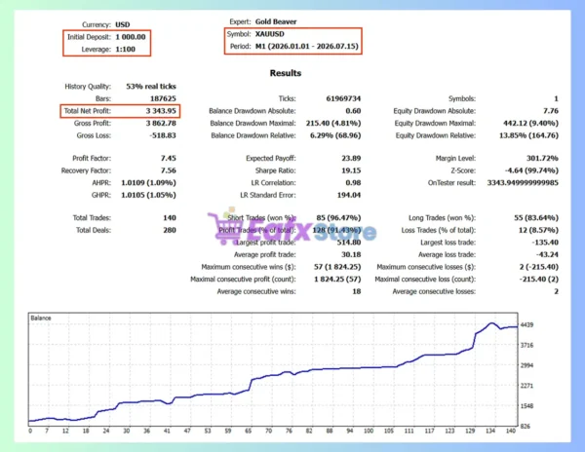This screenshot has height=452, width=585.
Task: Click the Results heading
Action: [286, 73]
